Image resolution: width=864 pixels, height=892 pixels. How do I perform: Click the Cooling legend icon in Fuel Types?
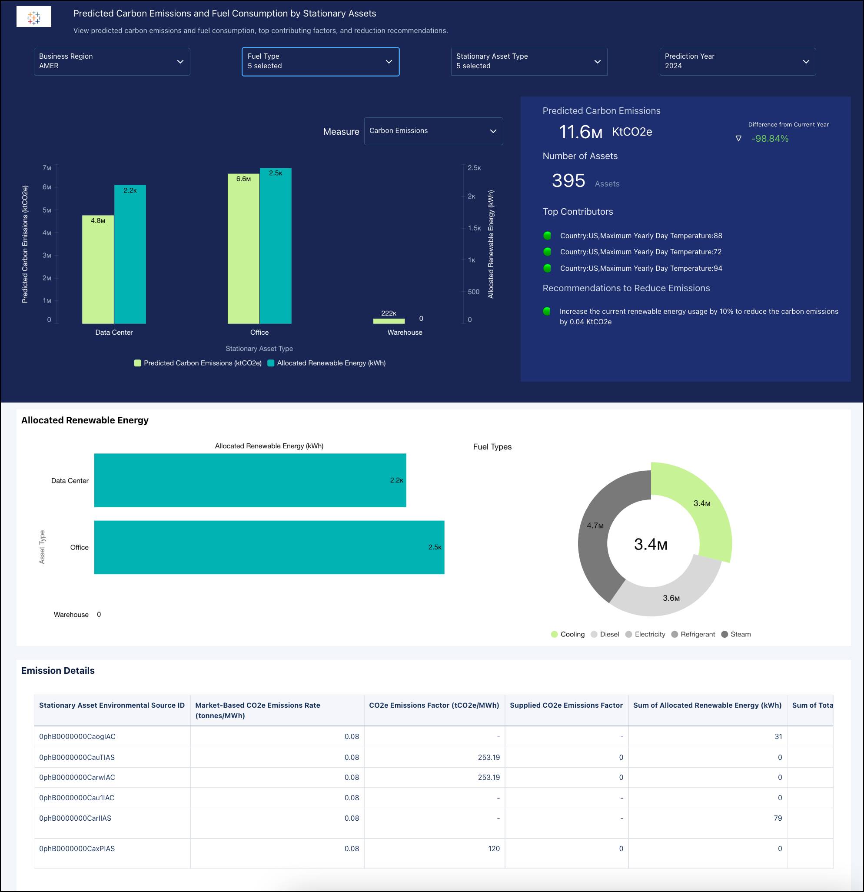coord(555,634)
